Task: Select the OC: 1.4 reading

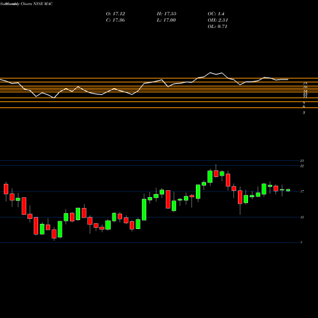Action: point(216,14)
